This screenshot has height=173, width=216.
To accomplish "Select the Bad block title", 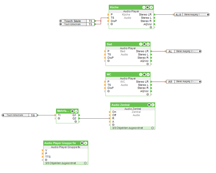I will 109,44.
